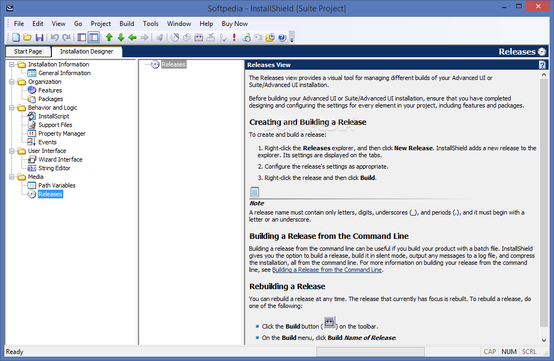Screen dimensions: 554x361
Task: Open the Wizard Interface view
Action: coord(61,159)
